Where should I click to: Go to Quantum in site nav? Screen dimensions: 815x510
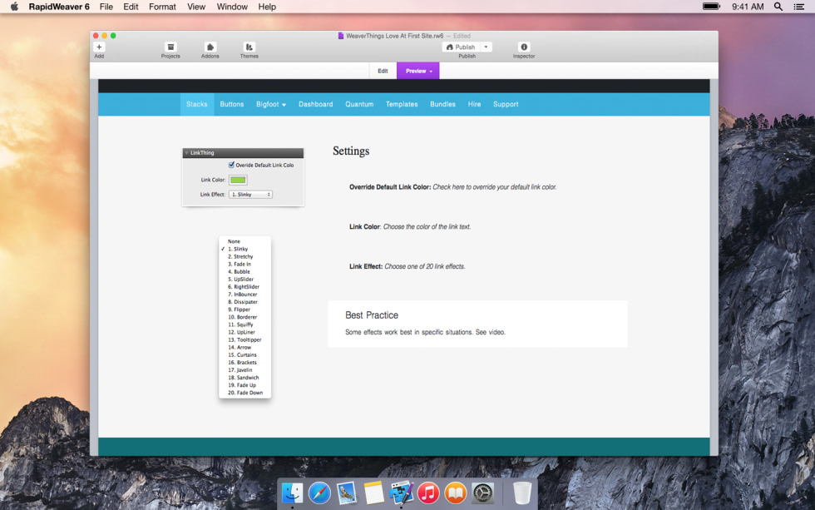click(x=359, y=104)
